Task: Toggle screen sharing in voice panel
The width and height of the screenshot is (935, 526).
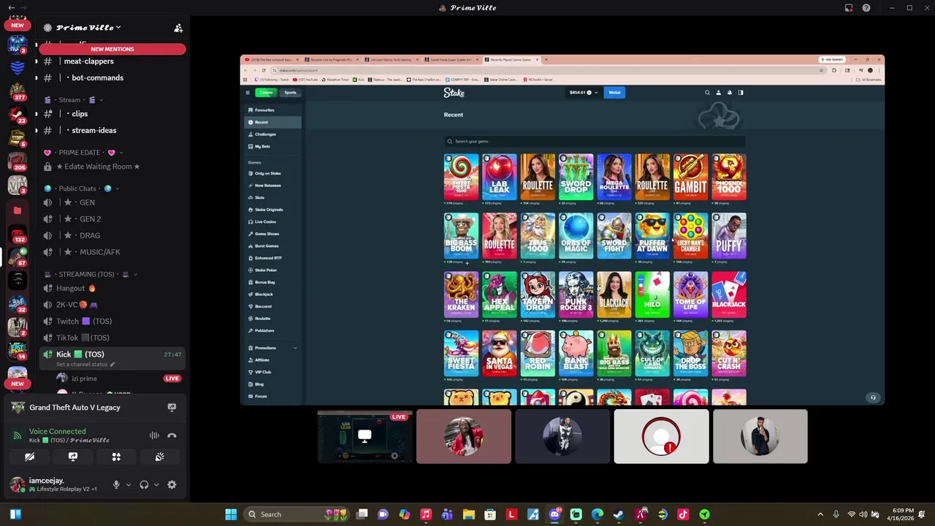Action: 73,457
